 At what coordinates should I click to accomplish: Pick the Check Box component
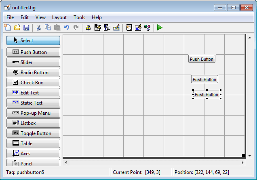33,83
